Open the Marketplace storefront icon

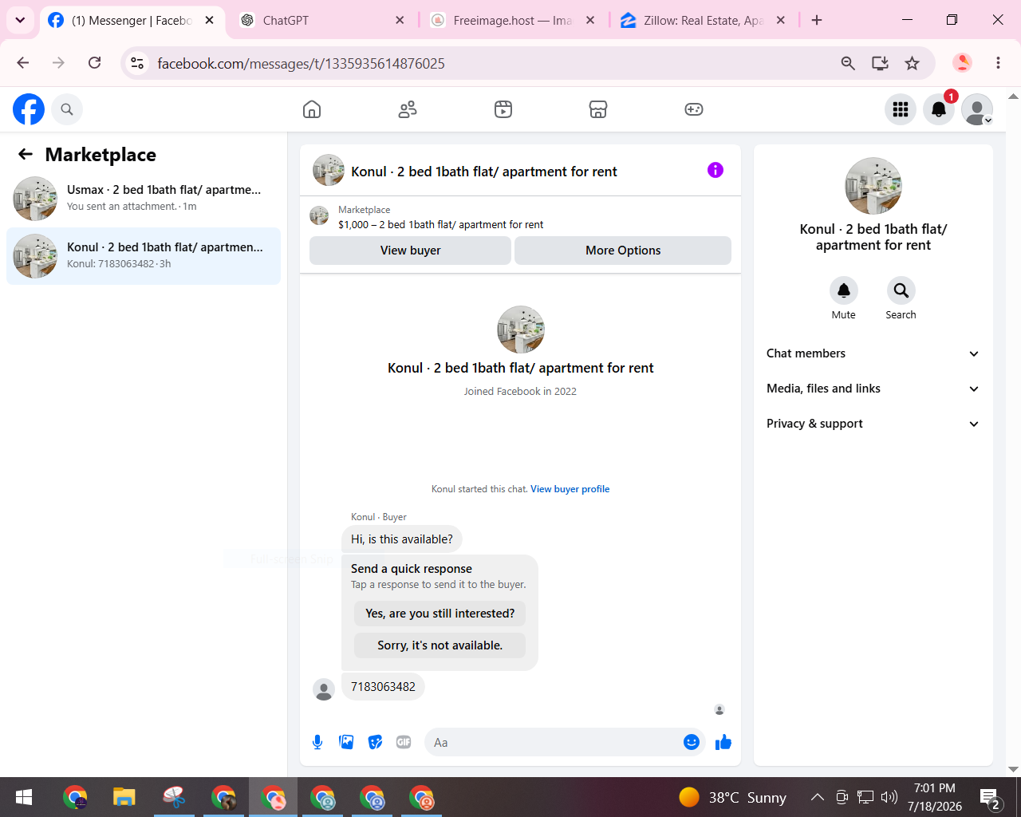pyautogui.click(x=598, y=109)
